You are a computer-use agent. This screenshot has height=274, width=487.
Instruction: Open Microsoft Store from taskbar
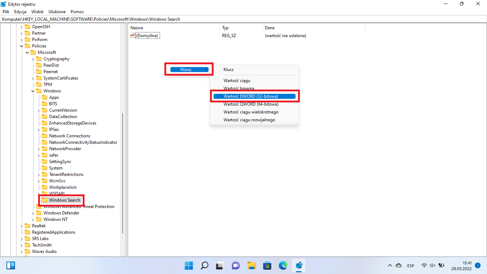(267, 265)
